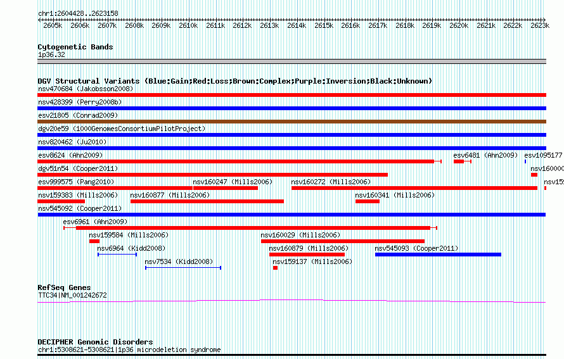
Task: Select the magenta TTC34 gene track line
Action: pos(292,301)
